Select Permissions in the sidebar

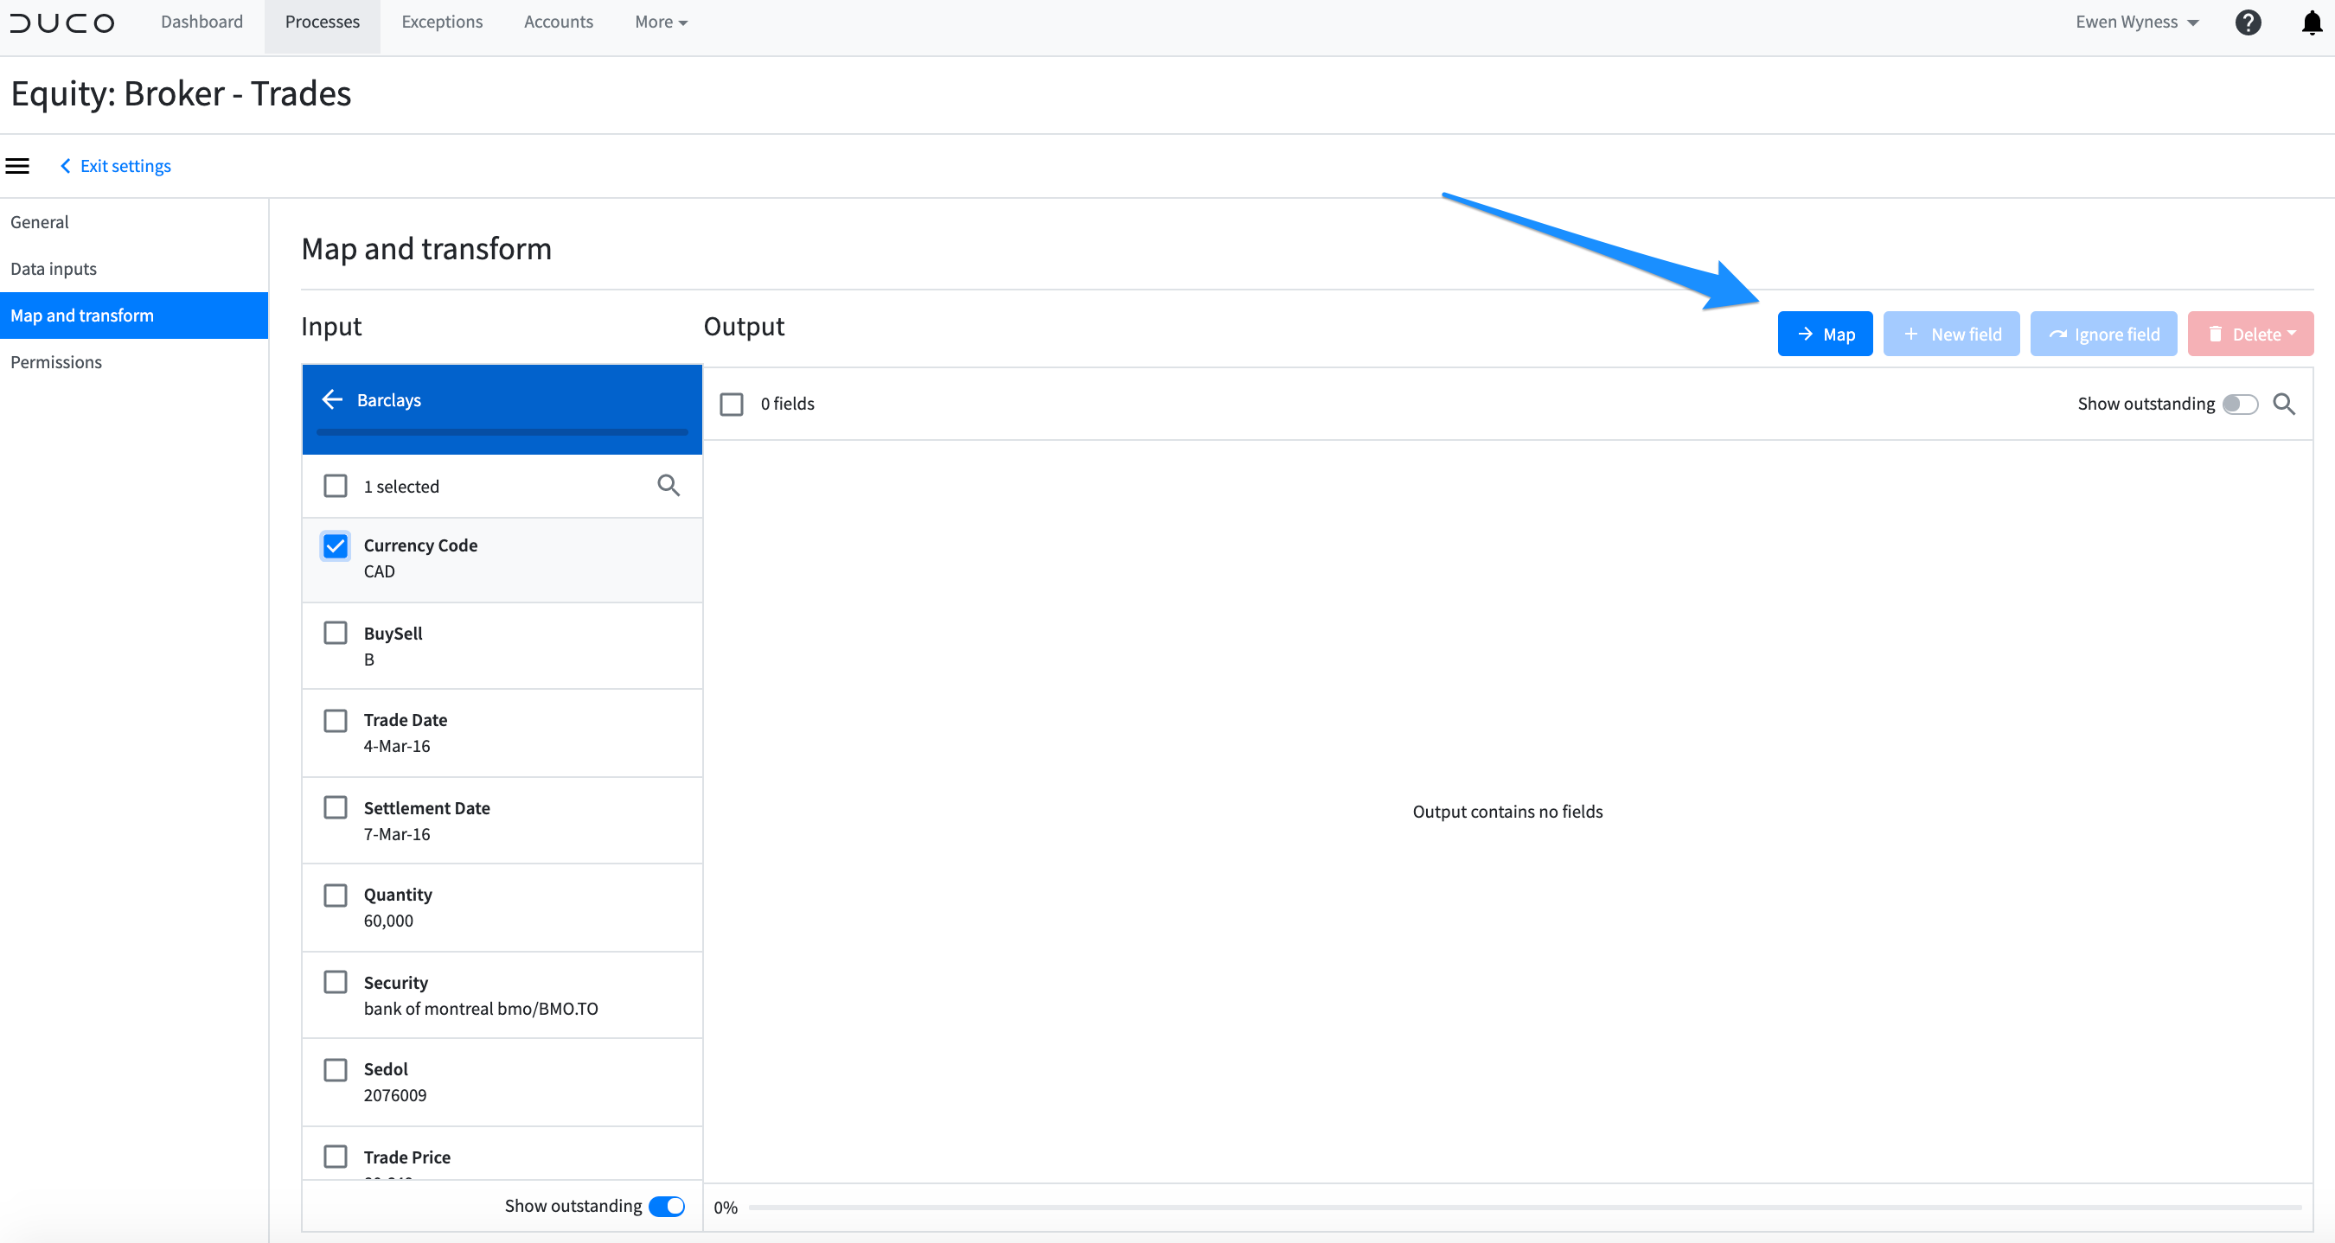click(x=56, y=361)
